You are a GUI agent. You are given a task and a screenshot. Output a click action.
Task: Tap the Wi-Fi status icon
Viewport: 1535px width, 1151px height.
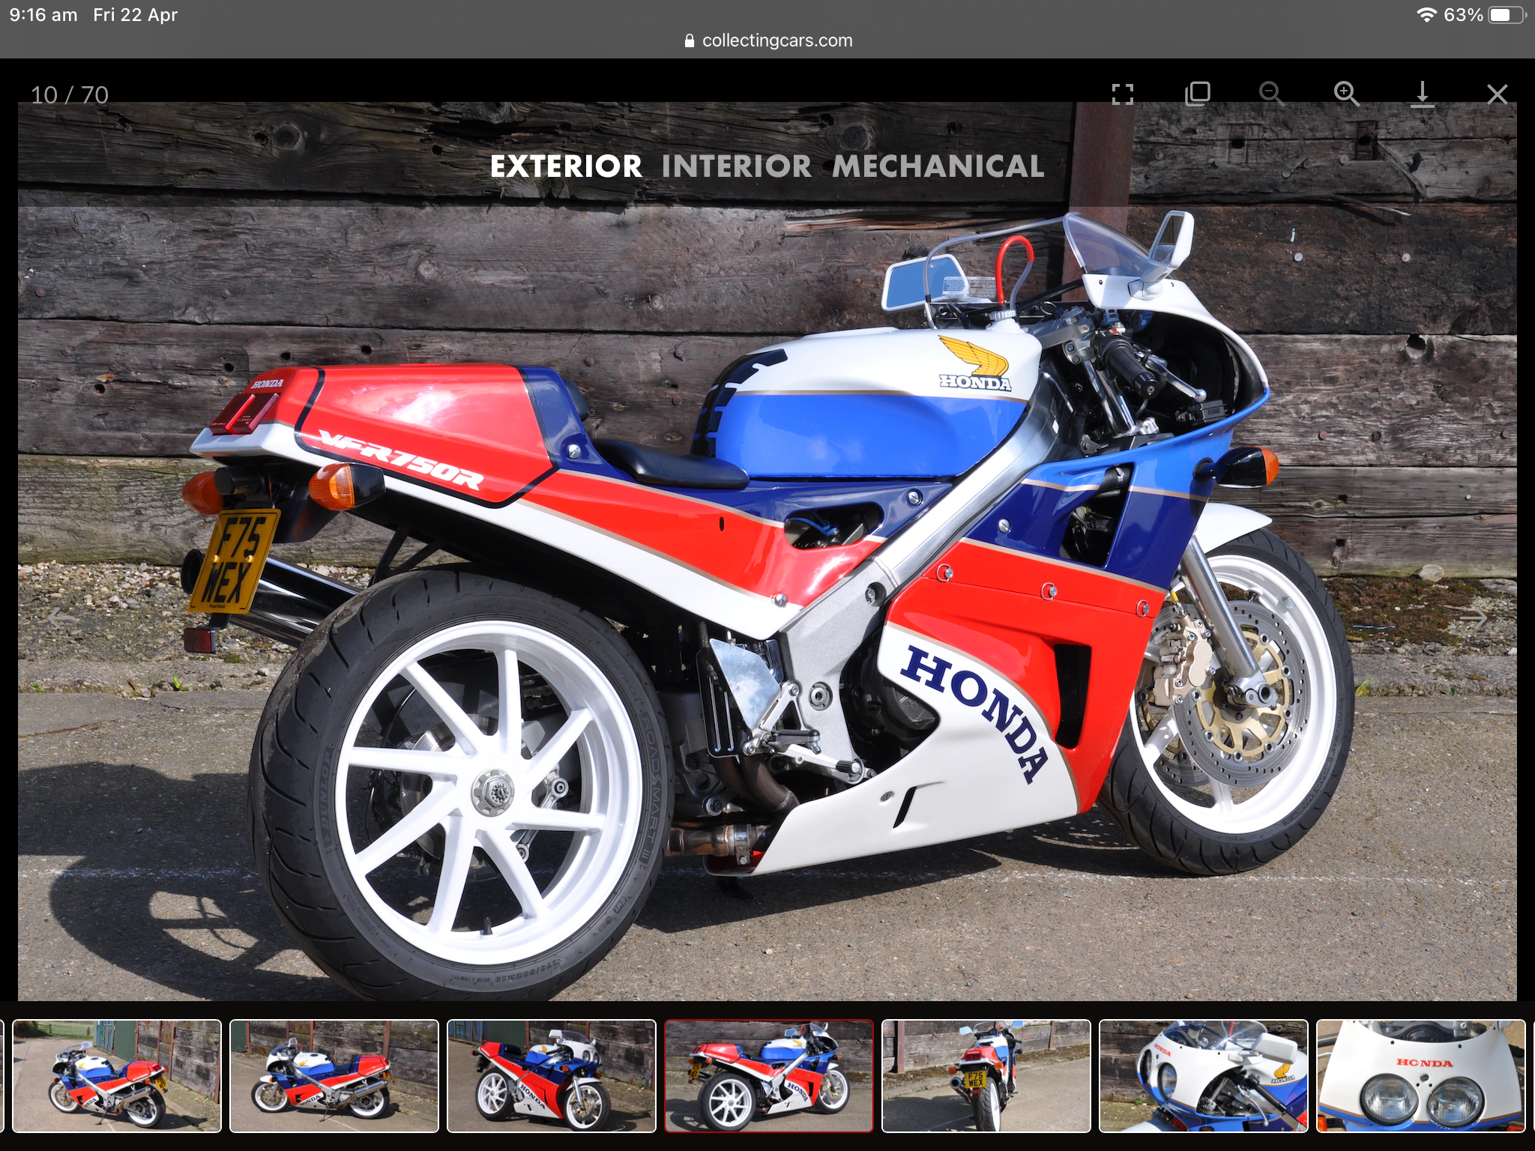[x=1426, y=15]
